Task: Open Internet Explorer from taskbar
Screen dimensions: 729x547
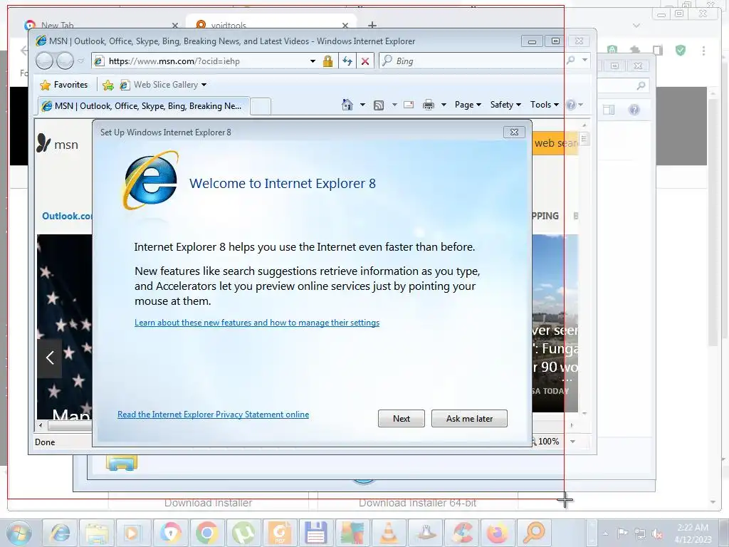Action: [60, 533]
